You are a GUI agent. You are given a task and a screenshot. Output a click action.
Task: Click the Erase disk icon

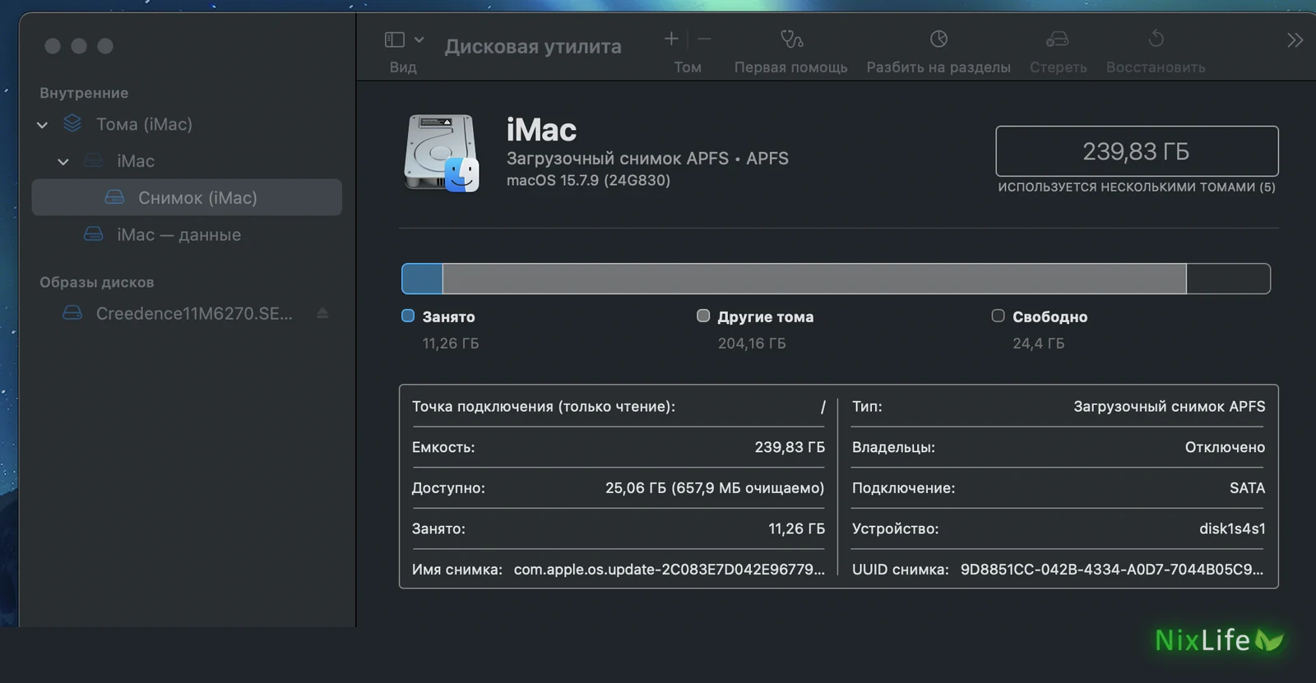[x=1058, y=39]
